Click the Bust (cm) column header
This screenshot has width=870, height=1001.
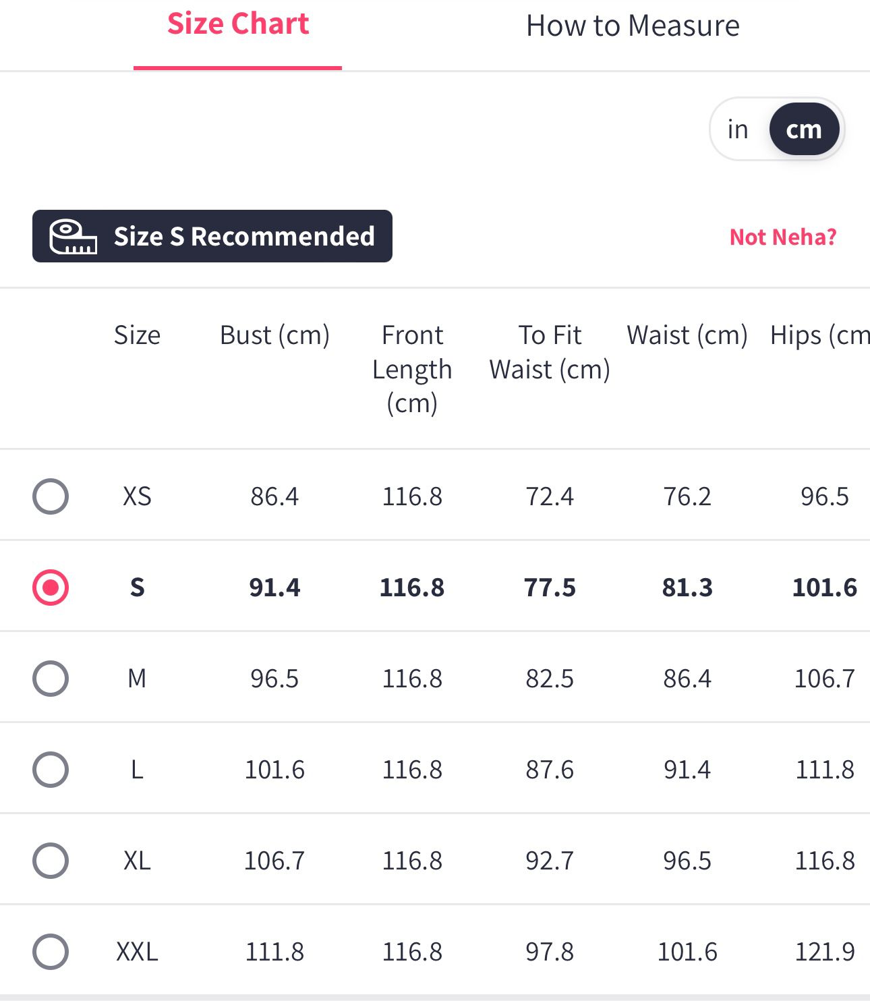click(x=274, y=335)
